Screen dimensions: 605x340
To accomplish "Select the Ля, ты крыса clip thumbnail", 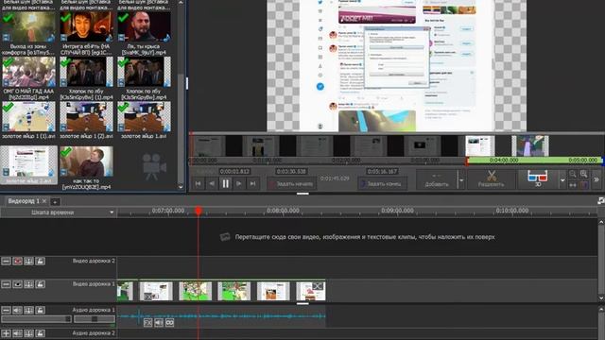I will pos(144,26).
